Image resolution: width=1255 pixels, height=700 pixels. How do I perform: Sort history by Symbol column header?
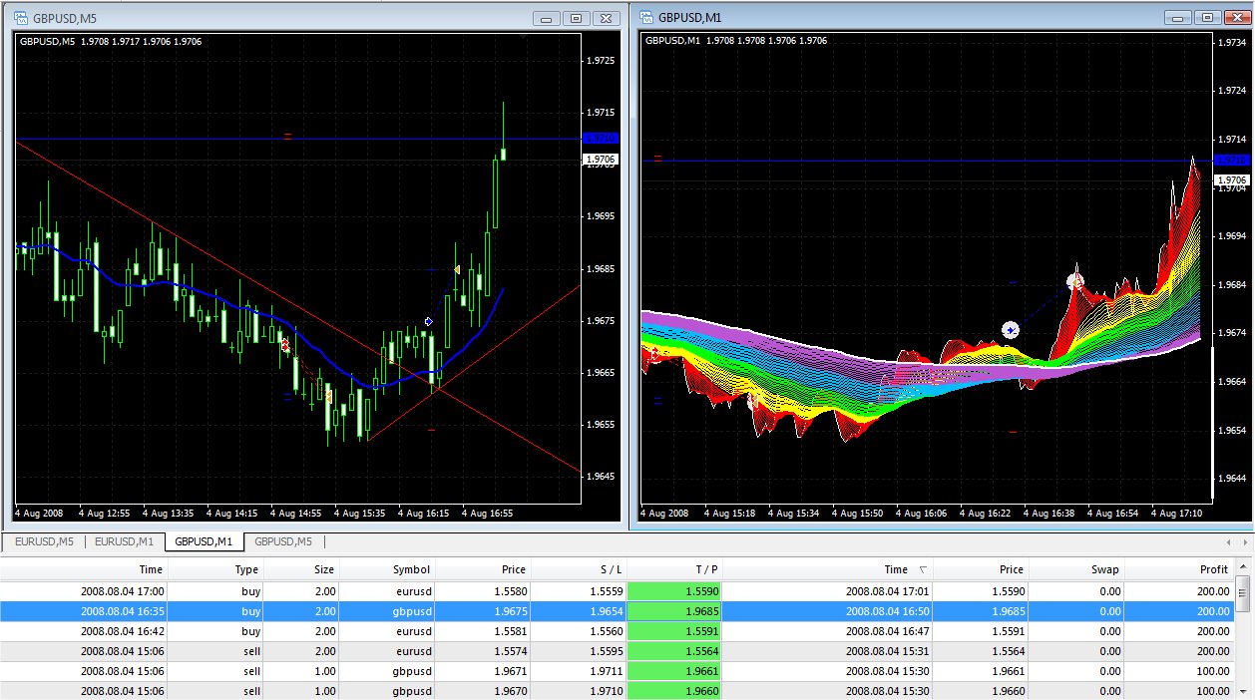click(387, 569)
